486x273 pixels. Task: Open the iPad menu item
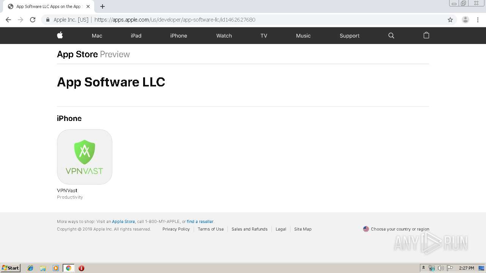136,36
